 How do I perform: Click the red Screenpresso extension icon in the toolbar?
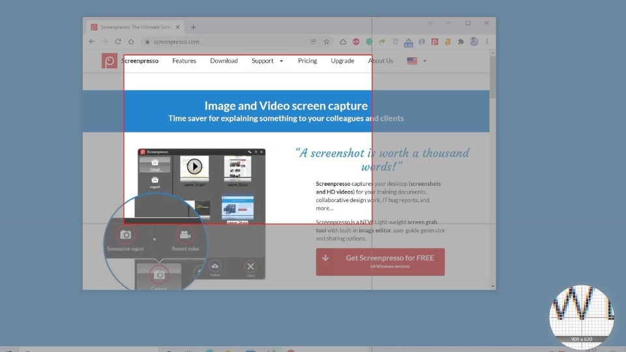[435, 42]
